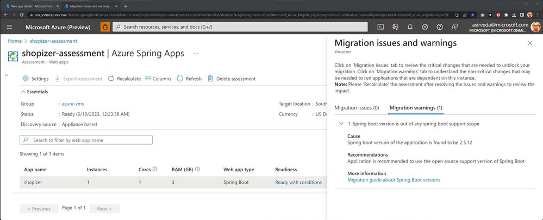543x220 pixels.
Task: Delete assessment from toolbar
Action: click(x=232, y=79)
